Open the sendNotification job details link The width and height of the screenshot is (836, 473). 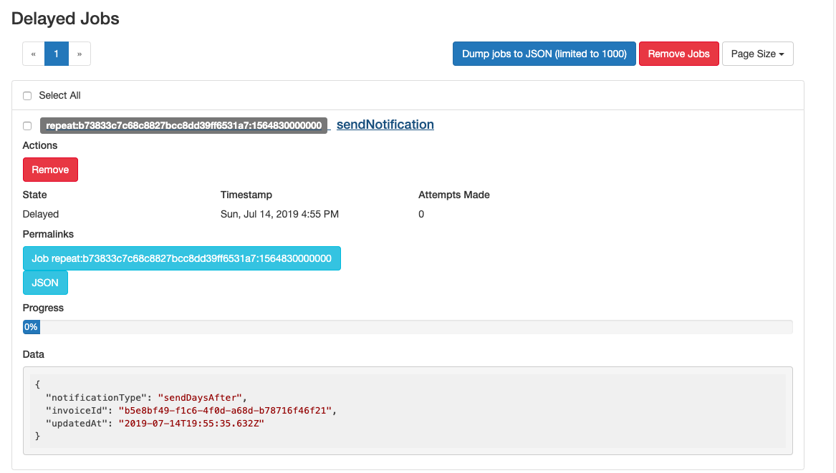pos(385,125)
